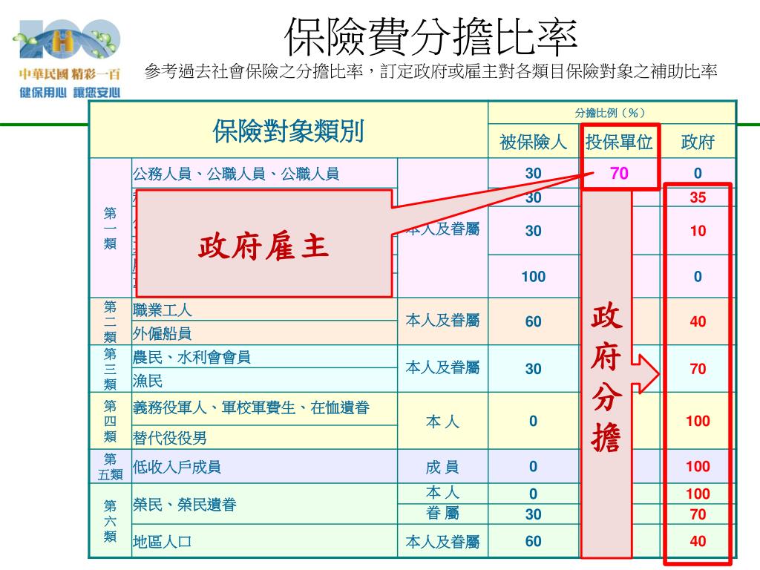Click the 低收入戶成員 row

click(264, 466)
